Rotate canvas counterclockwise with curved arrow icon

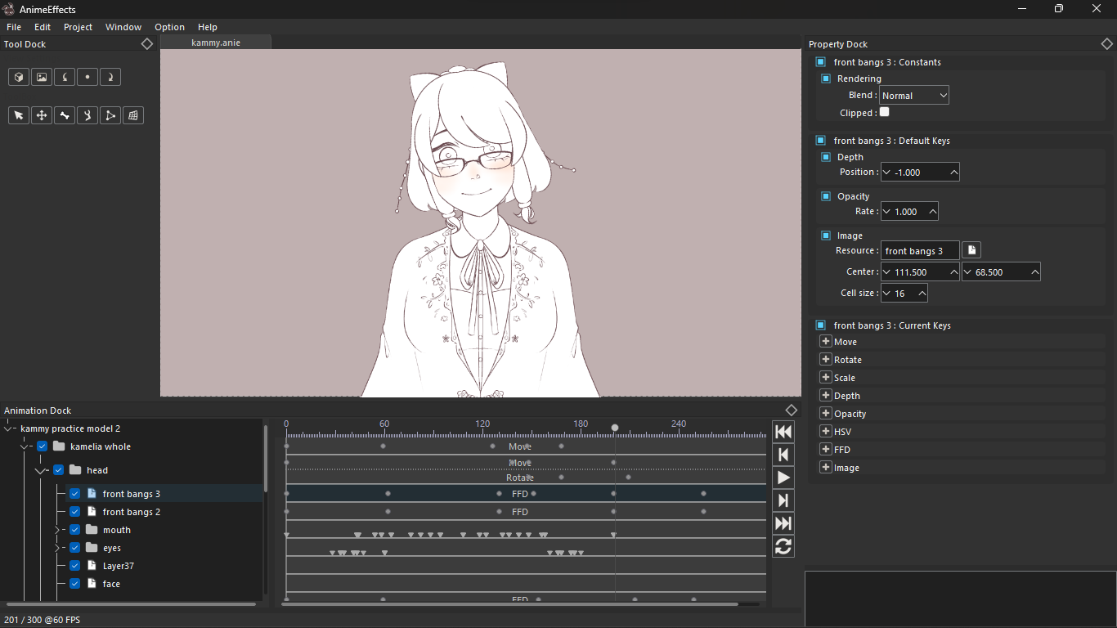(65, 77)
